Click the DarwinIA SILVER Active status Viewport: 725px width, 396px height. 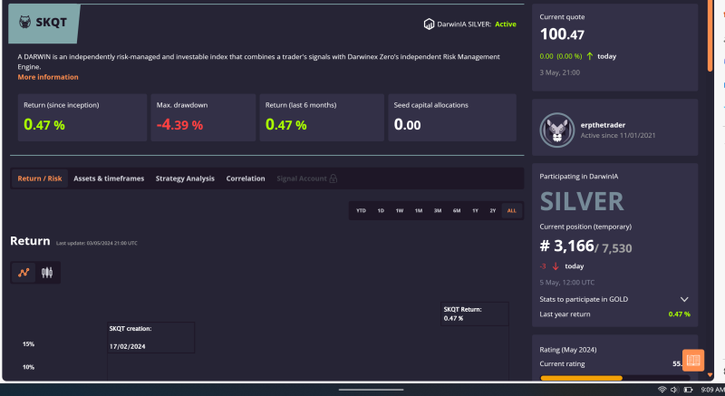(x=506, y=24)
